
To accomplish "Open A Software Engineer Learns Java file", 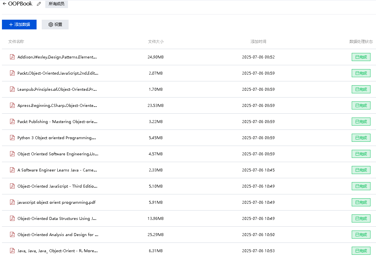I will tap(57, 170).
